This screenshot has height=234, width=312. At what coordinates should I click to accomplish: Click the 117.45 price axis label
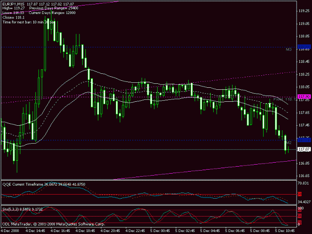pyautogui.click(x=304, y=125)
